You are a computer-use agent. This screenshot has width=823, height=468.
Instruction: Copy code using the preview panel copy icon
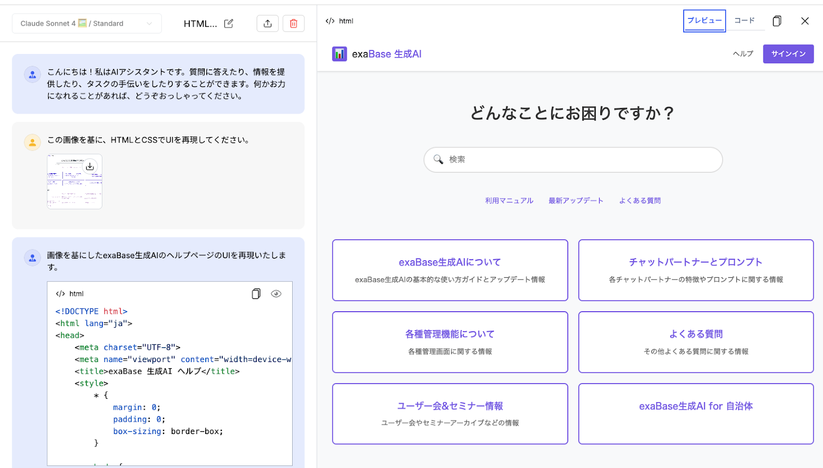(777, 21)
